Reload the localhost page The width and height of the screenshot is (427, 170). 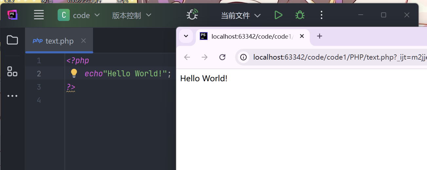[x=222, y=57]
